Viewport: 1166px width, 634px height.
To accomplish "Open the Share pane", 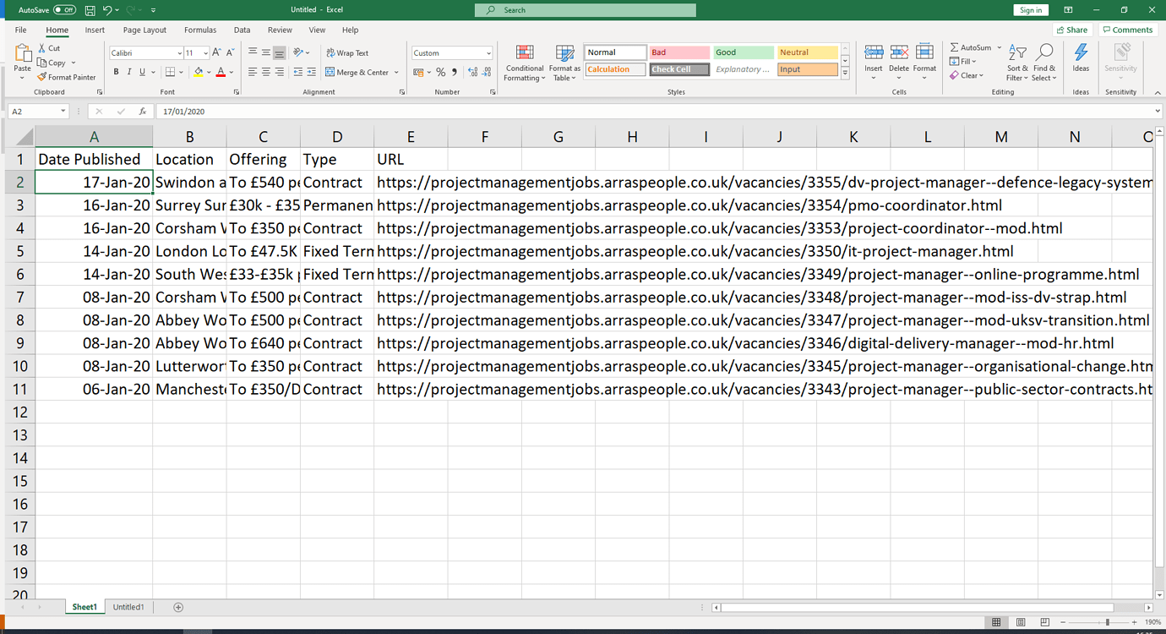I will [1071, 29].
